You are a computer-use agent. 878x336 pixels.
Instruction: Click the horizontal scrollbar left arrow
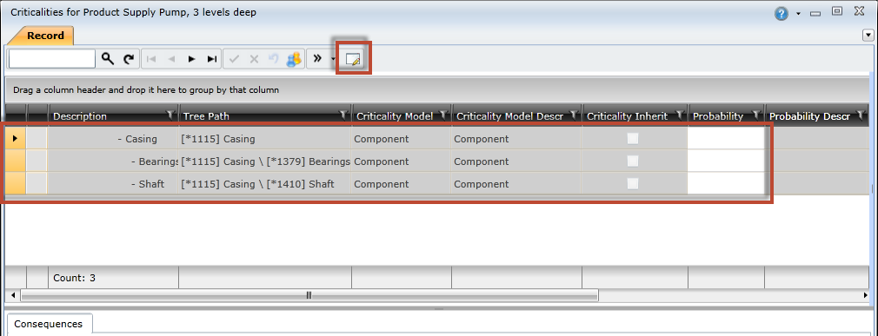(12, 294)
